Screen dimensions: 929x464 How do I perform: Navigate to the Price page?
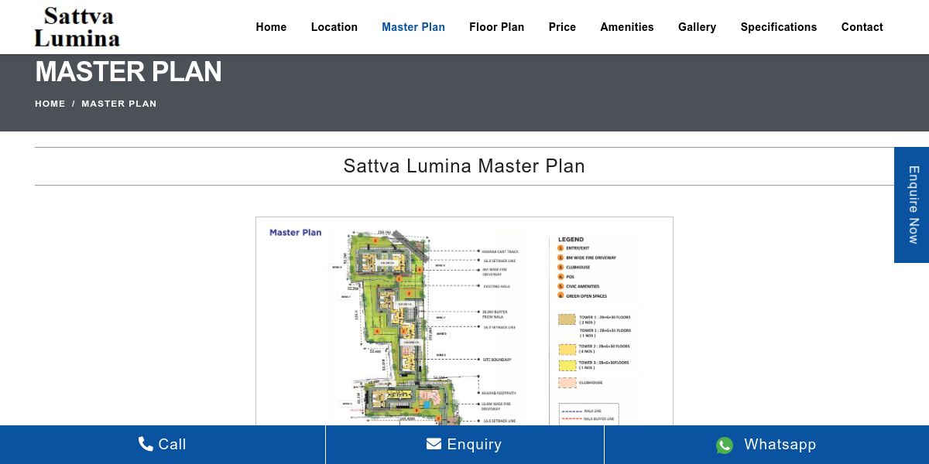[562, 27]
